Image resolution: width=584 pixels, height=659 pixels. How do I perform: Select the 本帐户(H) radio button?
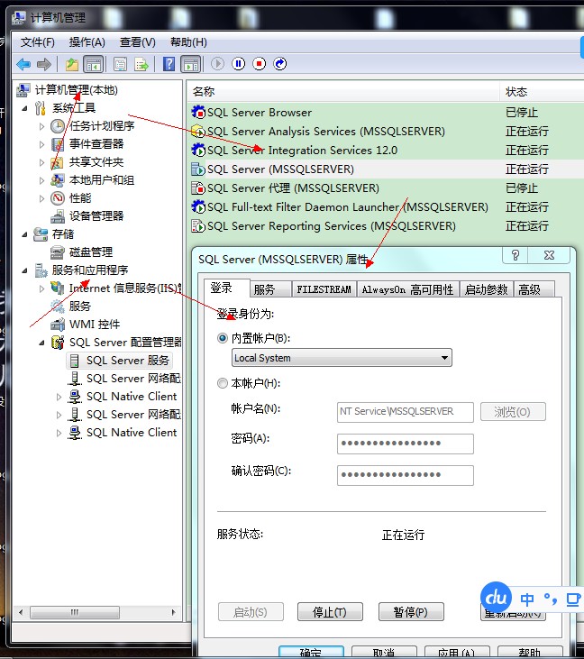pyautogui.click(x=223, y=383)
